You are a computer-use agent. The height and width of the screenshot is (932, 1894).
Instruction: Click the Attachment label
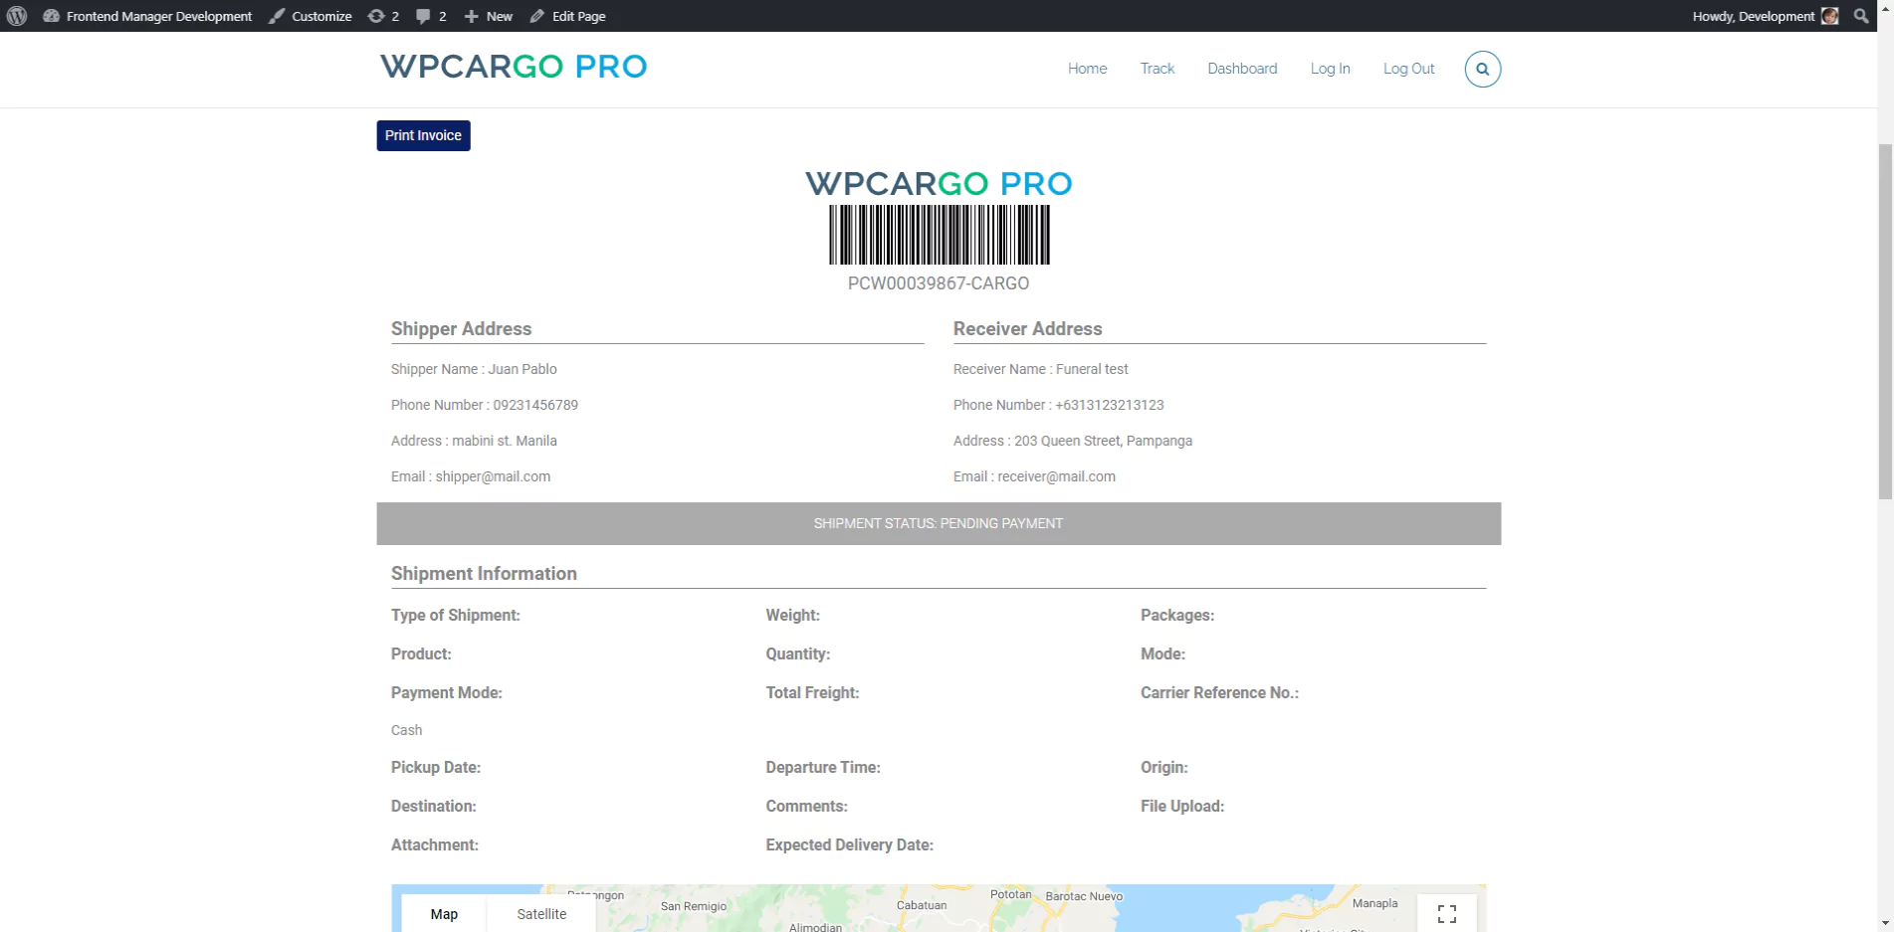point(434,844)
